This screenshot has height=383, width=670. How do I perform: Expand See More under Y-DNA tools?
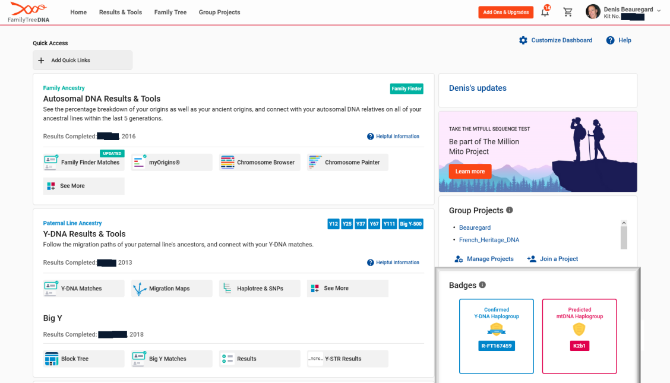(348, 288)
